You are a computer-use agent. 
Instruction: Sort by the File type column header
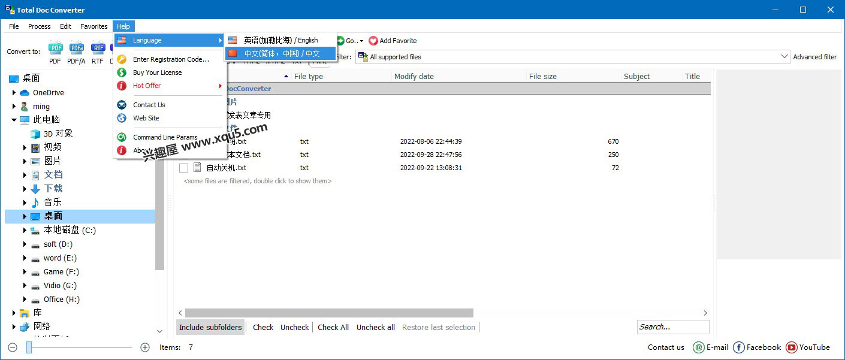click(x=309, y=76)
